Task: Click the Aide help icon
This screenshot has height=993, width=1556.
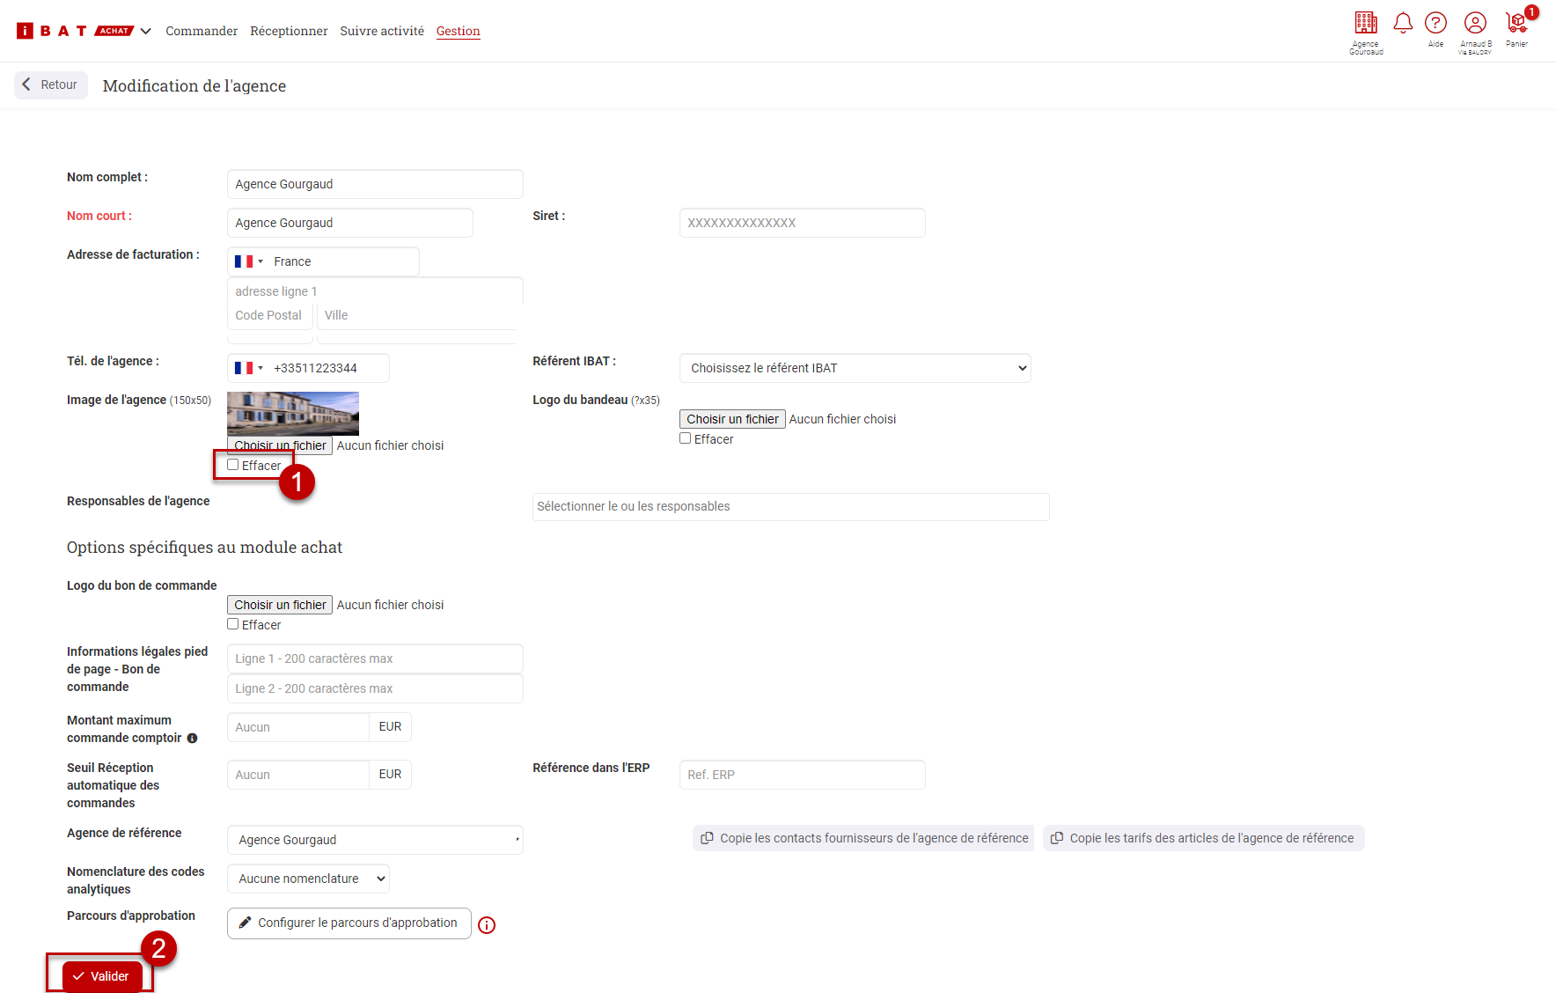Action: (1435, 23)
